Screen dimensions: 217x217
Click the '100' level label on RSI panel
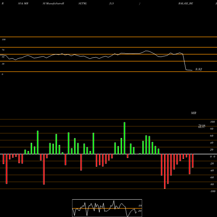[x=3, y=39]
